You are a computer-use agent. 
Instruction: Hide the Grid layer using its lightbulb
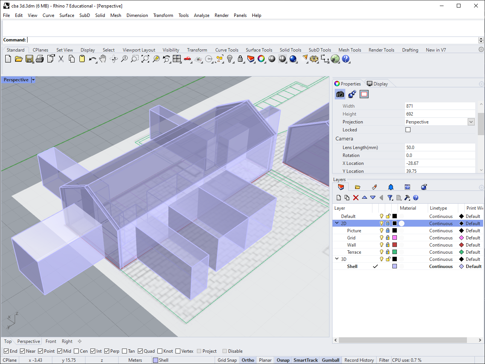(x=381, y=238)
